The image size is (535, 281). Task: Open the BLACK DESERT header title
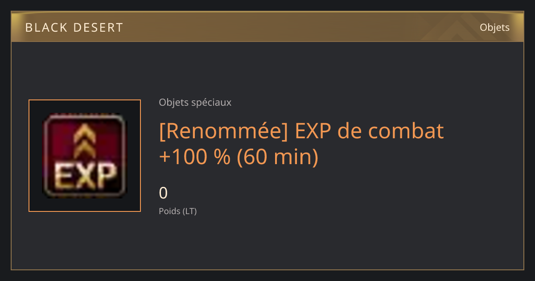[74, 28]
